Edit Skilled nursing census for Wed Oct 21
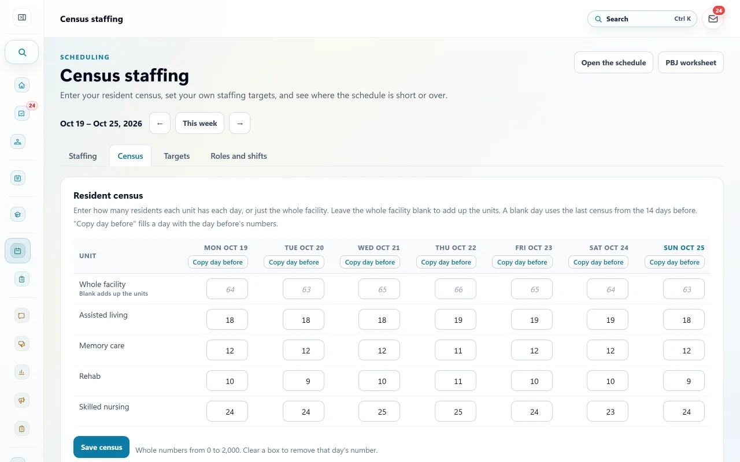Viewport: 740px width, 462px height. coord(379,411)
